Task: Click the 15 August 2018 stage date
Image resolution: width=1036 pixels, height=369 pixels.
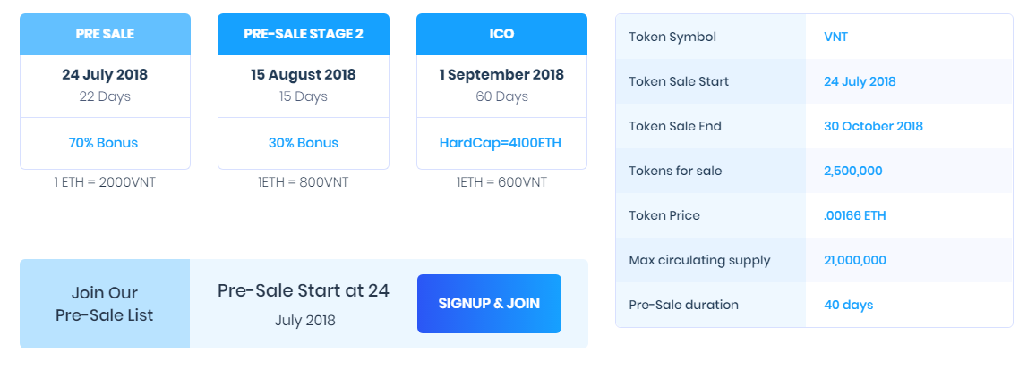Action: [x=304, y=74]
